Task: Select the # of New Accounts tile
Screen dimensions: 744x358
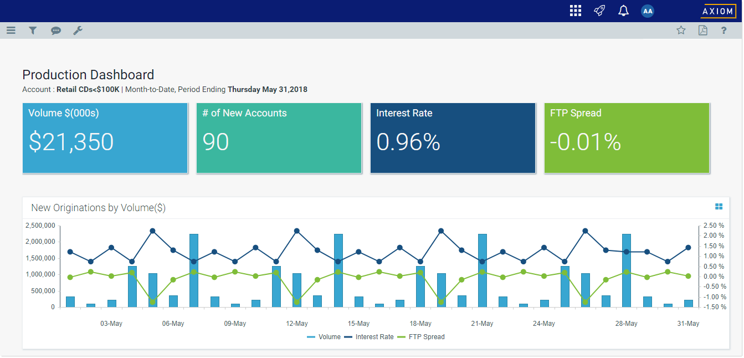Action: coord(279,138)
